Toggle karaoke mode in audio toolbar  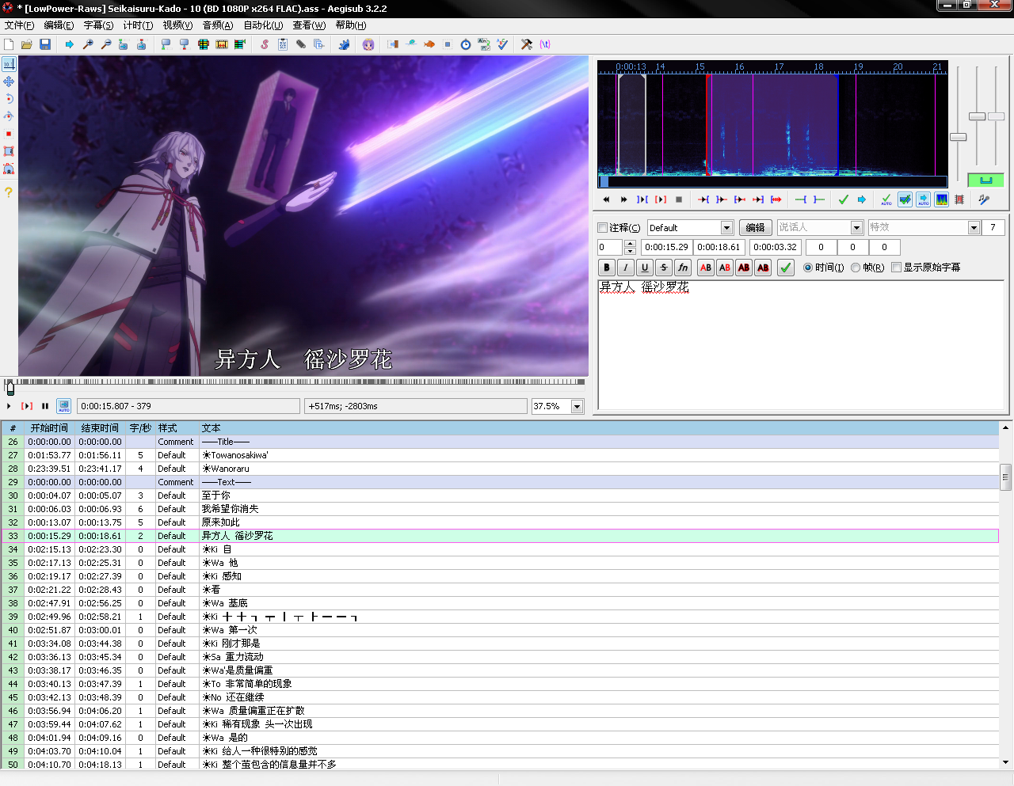(x=984, y=199)
